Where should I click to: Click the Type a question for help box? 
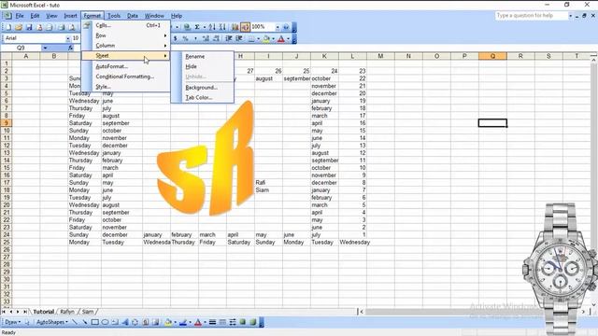(x=531, y=16)
